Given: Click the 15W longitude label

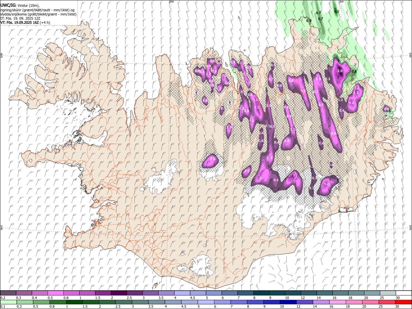Looking at the screenshot, I should tap(341, 2).
